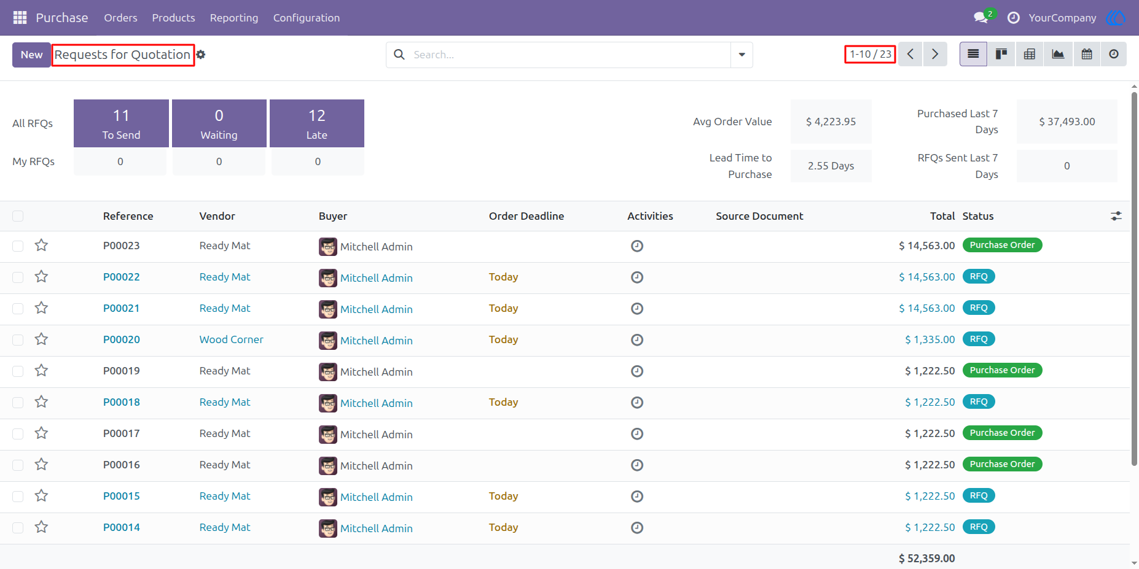Switch to calendar view
This screenshot has width=1139, height=569.
[1087, 54]
